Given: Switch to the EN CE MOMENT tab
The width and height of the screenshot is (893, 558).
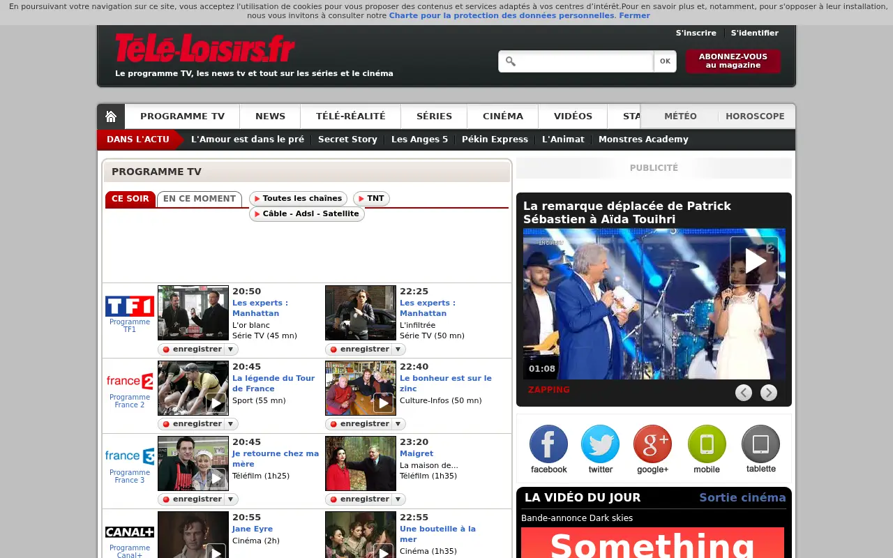Looking at the screenshot, I should click(200, 199).
